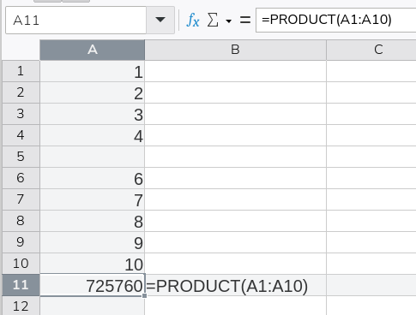Click cell B11 with =PRODUCT(A1:A10) text
Image resolution: width=416 pixels, height=315 pixels.
click(235, 285)
